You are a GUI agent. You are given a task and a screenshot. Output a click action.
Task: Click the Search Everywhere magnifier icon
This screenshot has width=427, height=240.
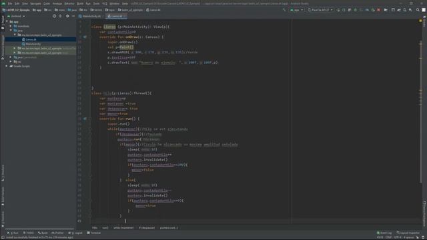click(418, 10)
